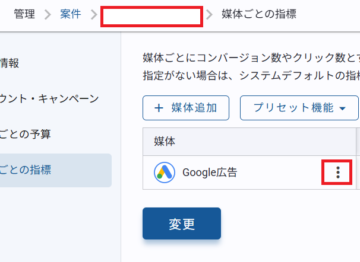
Task: Open the ごとの予算 sidebar page
Action: [x=26, y=134]
